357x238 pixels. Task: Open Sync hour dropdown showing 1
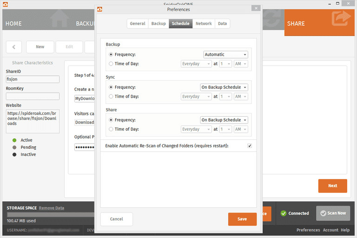pos(225,97)
